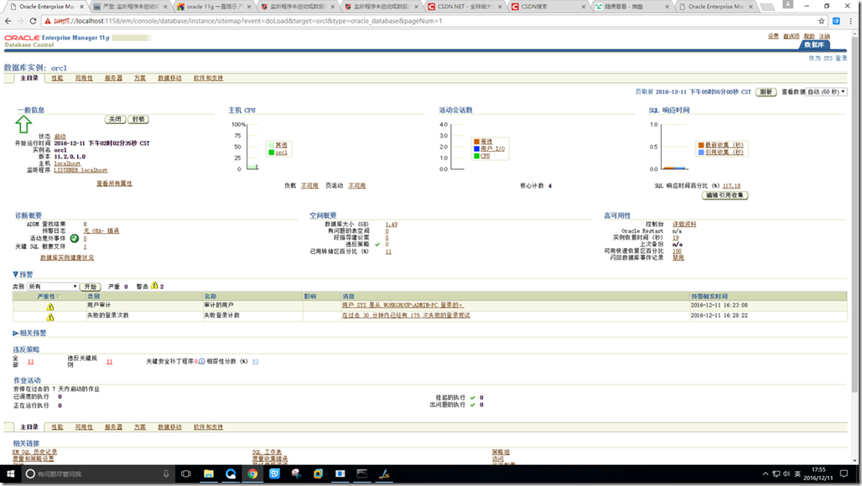Open Task View from the taskbar

186,474
